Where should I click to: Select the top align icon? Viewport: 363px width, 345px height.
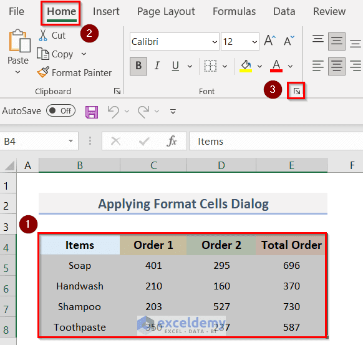(318, 39)
